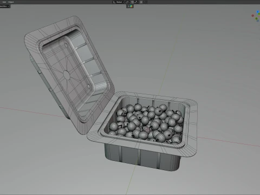Viewport: 260px width, 195px height.
Task: Click the blue Z axis on navigation gizmo
Action: click(x=258, y=12)
